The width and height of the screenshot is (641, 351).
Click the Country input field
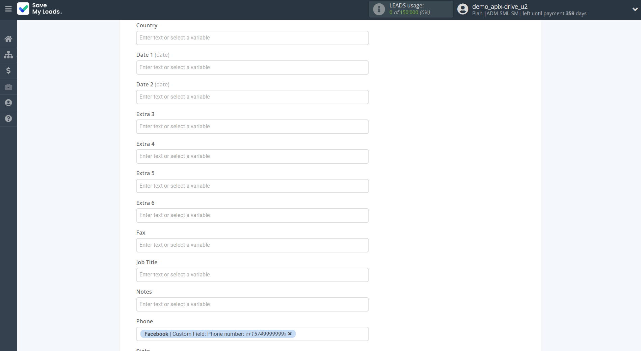coord(252,38)
